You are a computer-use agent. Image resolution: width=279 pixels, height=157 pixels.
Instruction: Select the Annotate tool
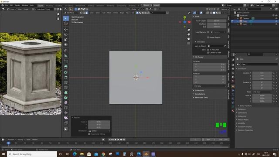pyautogui.click(x=66, y=51)
